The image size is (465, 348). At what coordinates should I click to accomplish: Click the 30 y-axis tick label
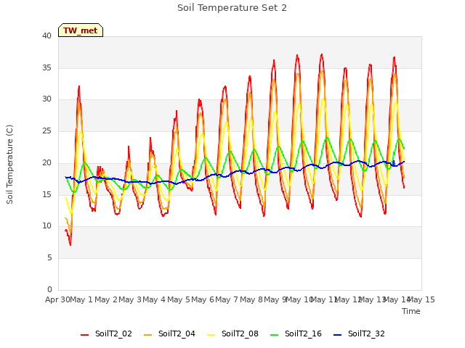(x=46, y=99)
